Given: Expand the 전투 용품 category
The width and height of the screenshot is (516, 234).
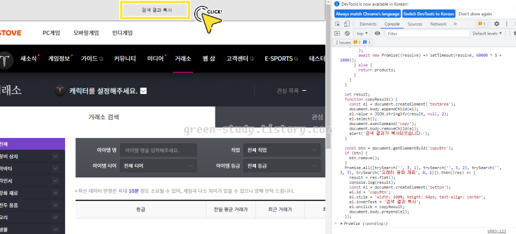Looking at the screenshot, I should click(55, 205).
